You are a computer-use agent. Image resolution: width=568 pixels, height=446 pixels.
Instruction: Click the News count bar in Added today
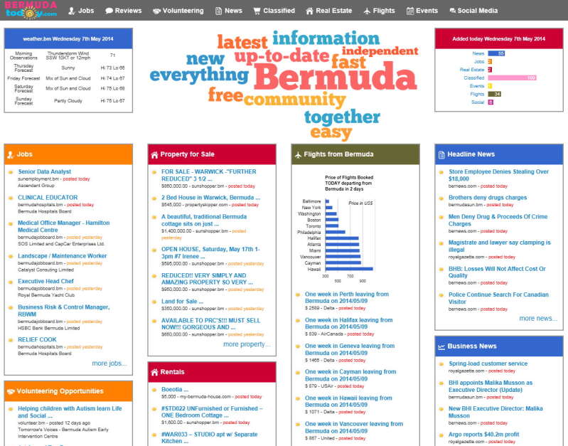pyautogui.click(x=496, y=53)
